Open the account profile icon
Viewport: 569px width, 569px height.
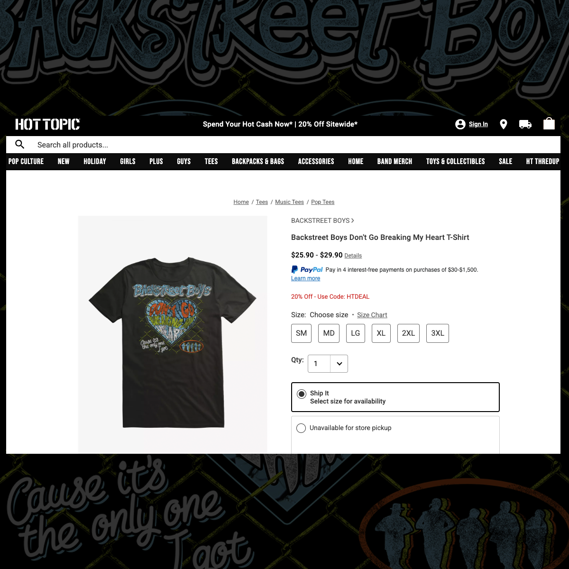[460, 124]
